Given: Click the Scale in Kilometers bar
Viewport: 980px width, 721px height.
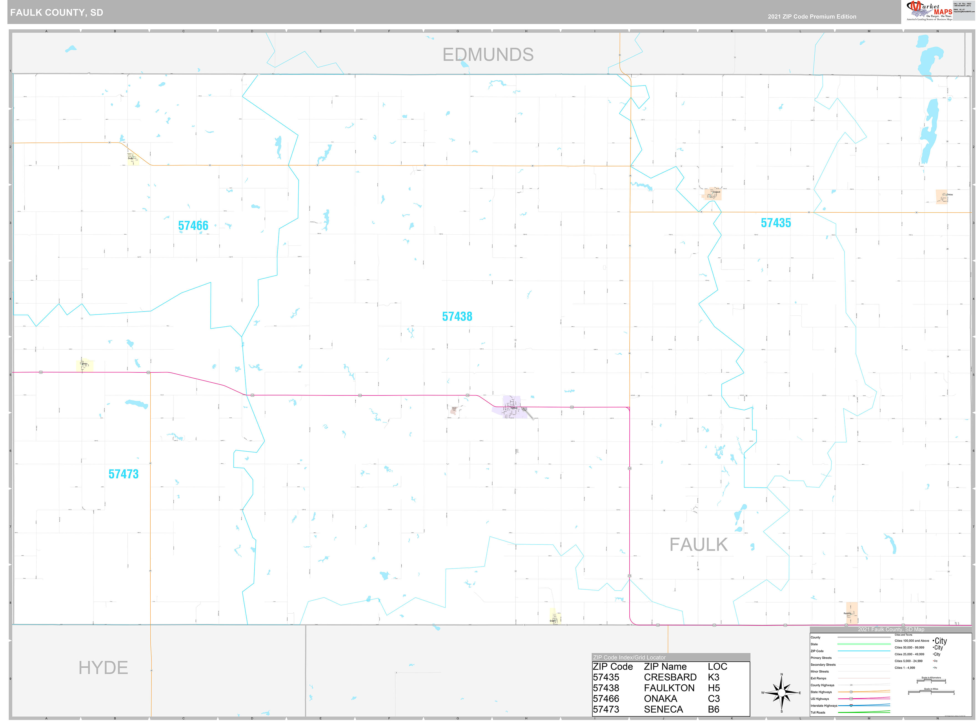Looking at the screenshot, I should pos(931,681).
